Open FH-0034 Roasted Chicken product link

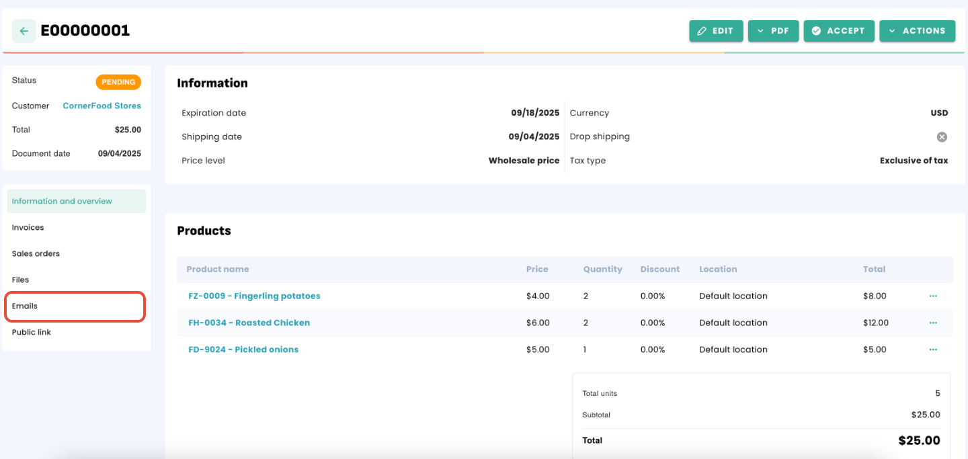[x=249, y=323]
